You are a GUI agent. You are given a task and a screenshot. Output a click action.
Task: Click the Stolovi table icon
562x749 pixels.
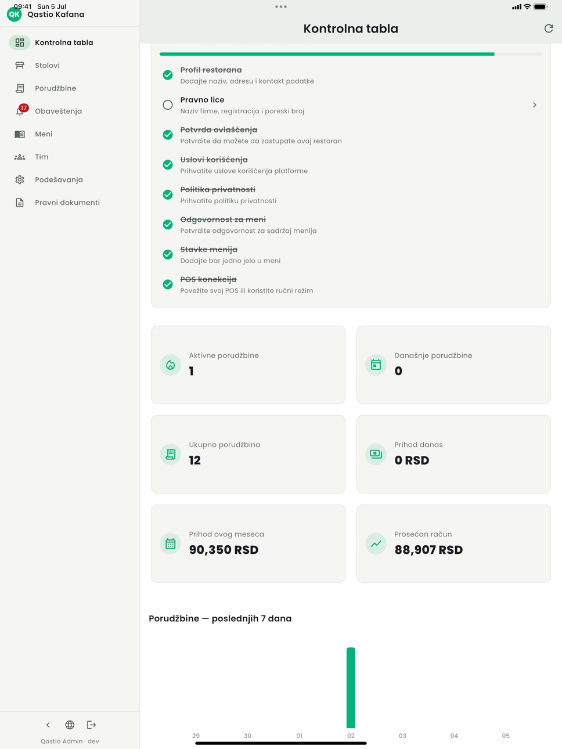(20, 66)
